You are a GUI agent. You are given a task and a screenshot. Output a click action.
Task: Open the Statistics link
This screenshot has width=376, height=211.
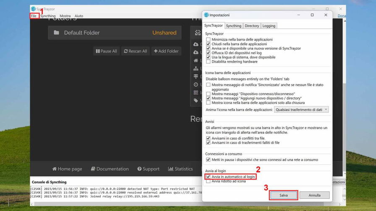[180, 169]
